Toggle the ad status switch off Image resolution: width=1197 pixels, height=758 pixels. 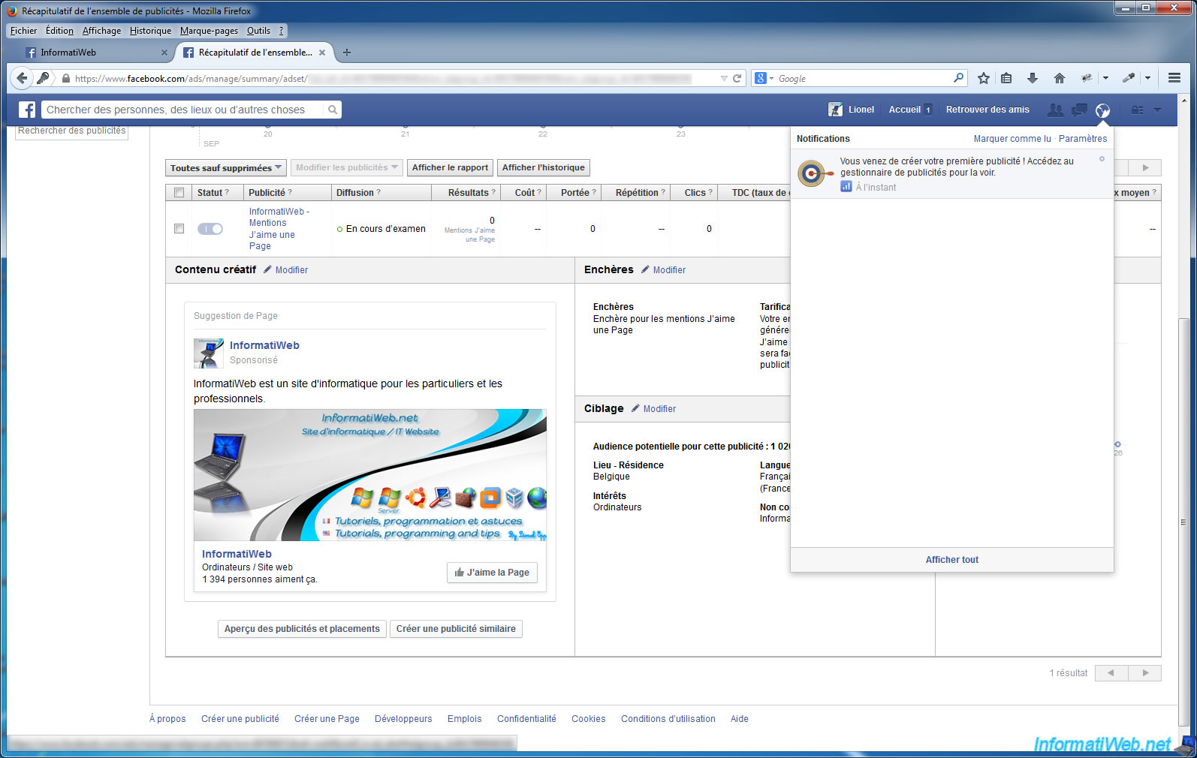pyautogui.click(x=210, y=229)
